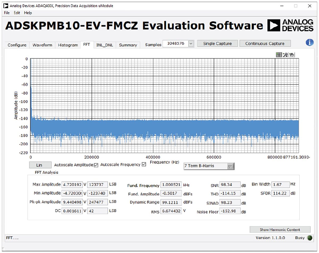Screen dimensions: 319x253
Task: Switch to the INL_DNL tab
Action: [x=104, y=45]
